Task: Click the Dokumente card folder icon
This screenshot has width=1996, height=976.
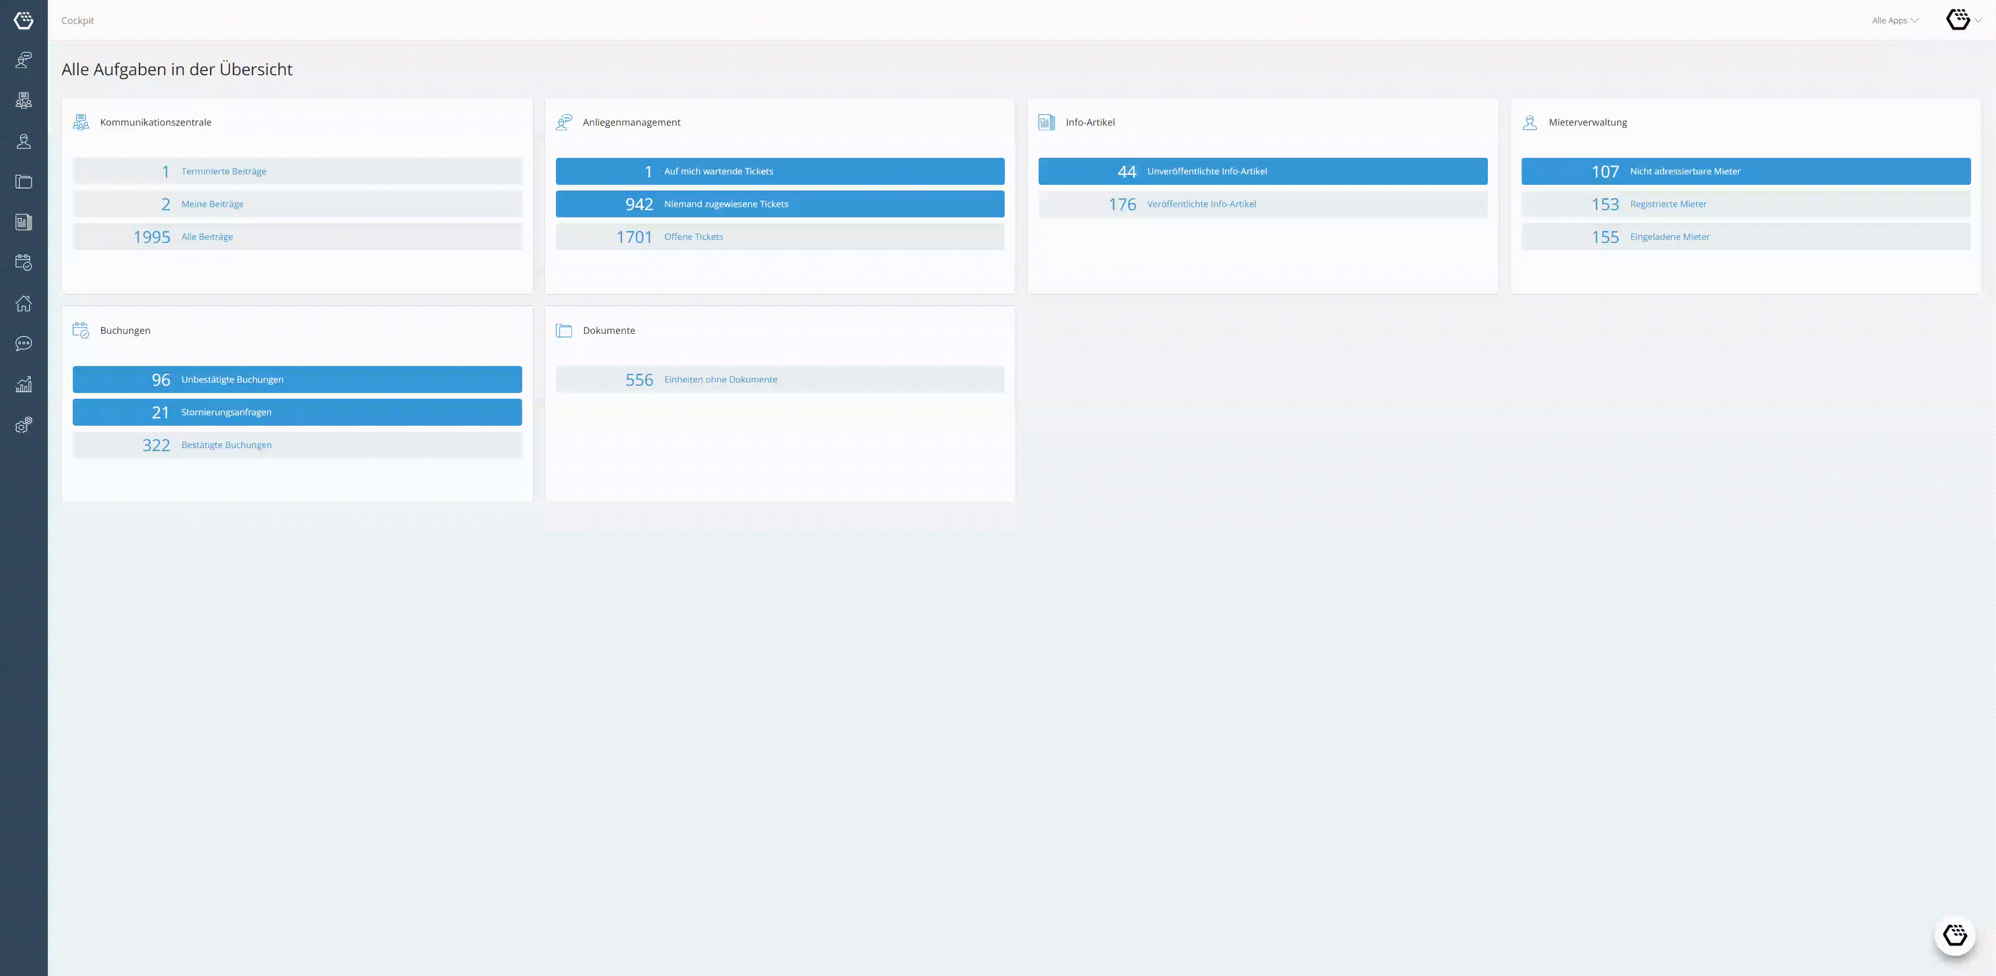Action: (564, 331)
